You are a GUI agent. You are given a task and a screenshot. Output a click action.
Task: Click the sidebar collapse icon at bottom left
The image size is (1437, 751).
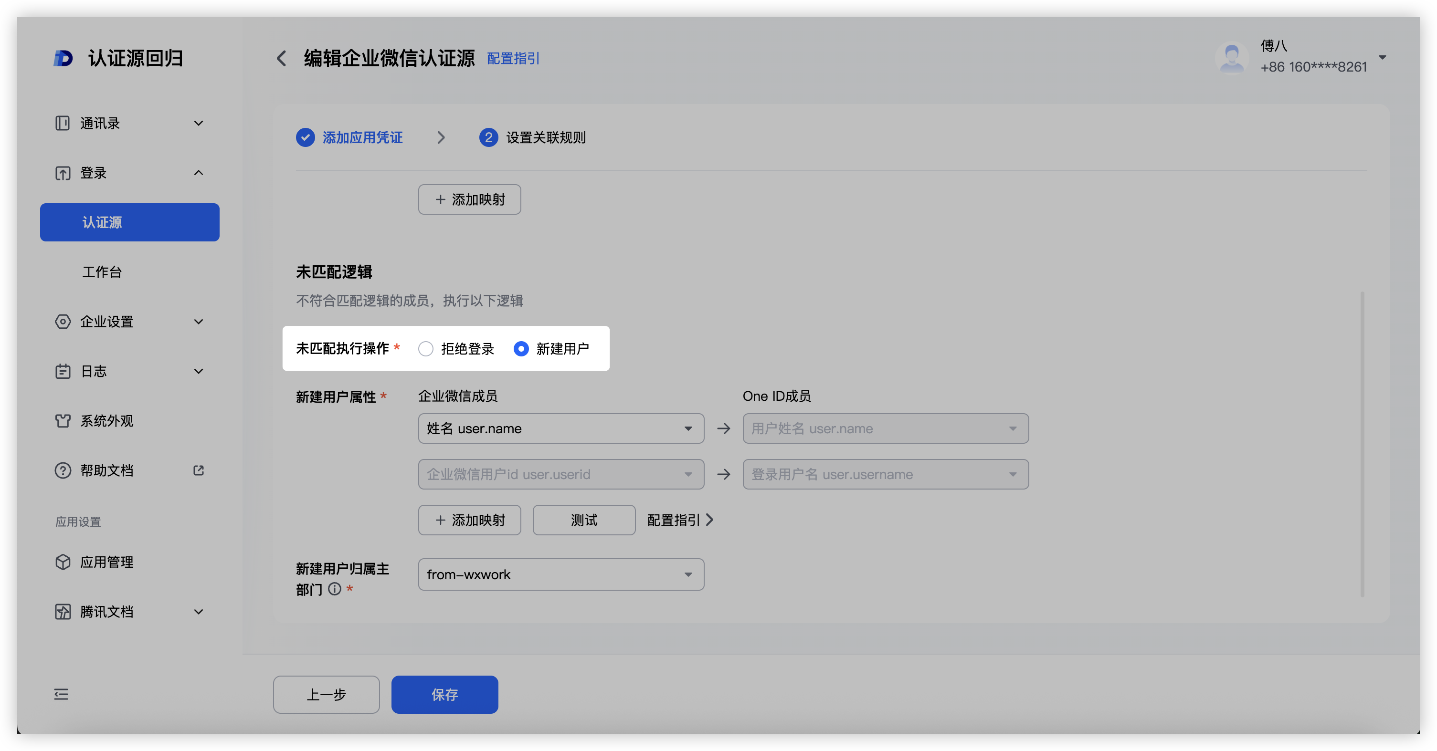[x=62, y=694]
